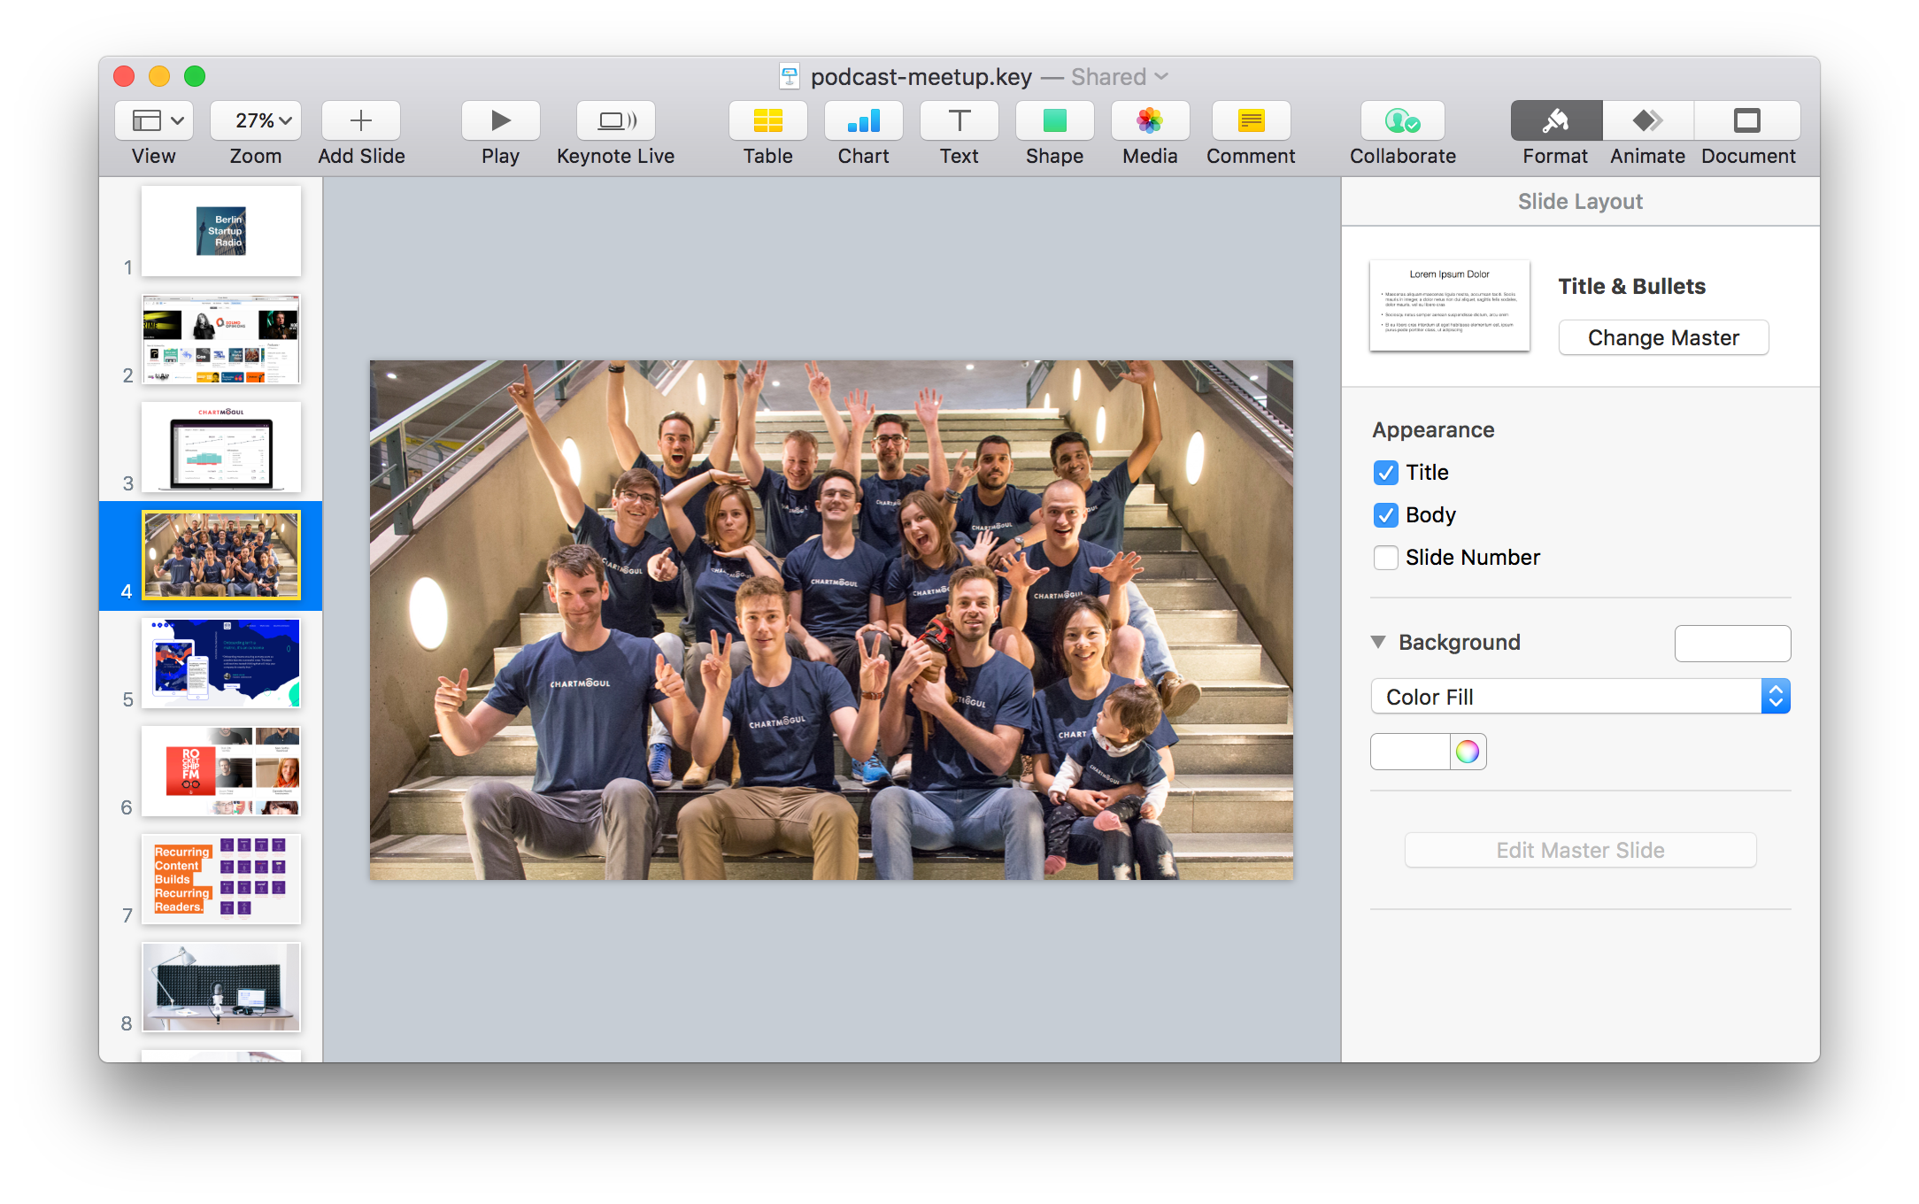Open the Shape picker
The image size is (1919, 1204).
[x=1054, y=121]
